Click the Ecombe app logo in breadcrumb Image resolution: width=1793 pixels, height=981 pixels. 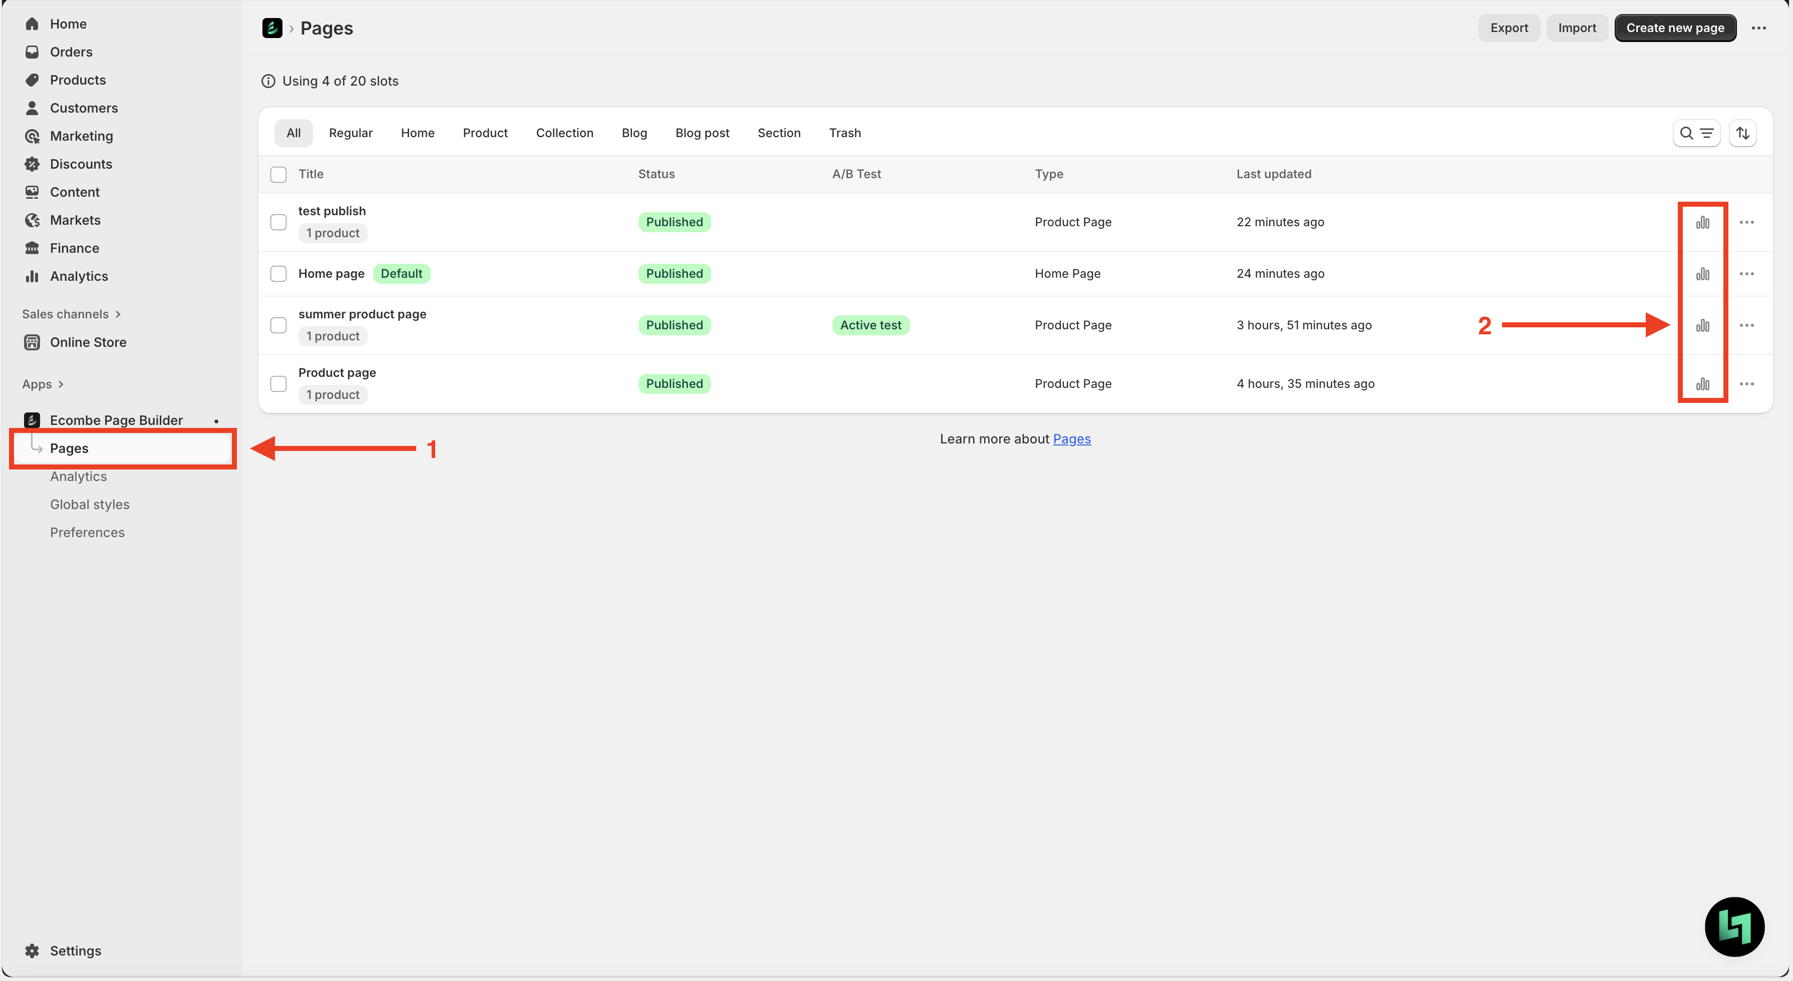click(x=271, y=28)
